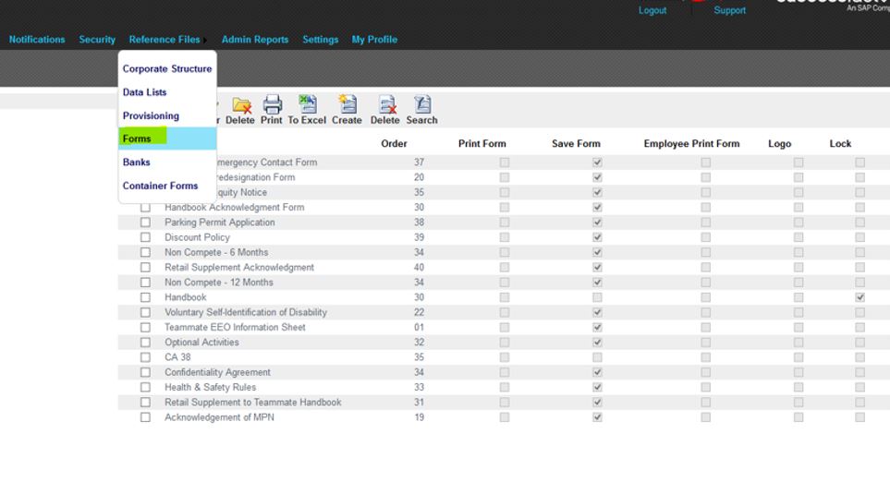This screenshot has height=482, width=890.
Task: Choose Data Lists from dropdown
Action: 145,92
